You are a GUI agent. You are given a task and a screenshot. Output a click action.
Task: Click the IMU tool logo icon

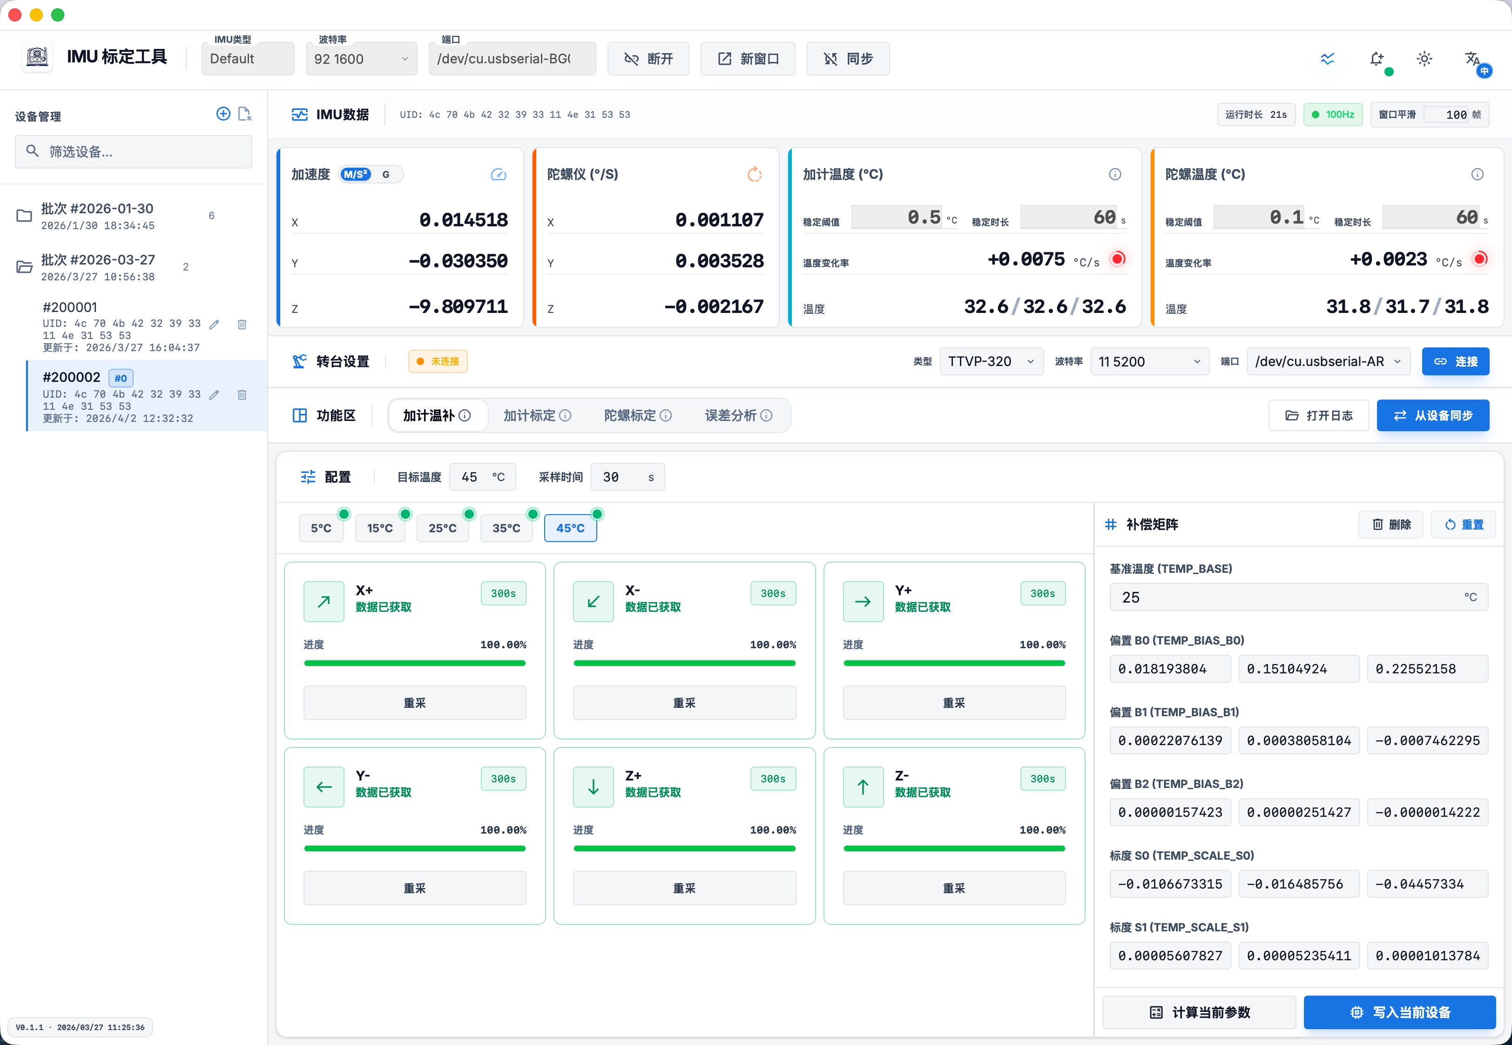coord(37,57)
